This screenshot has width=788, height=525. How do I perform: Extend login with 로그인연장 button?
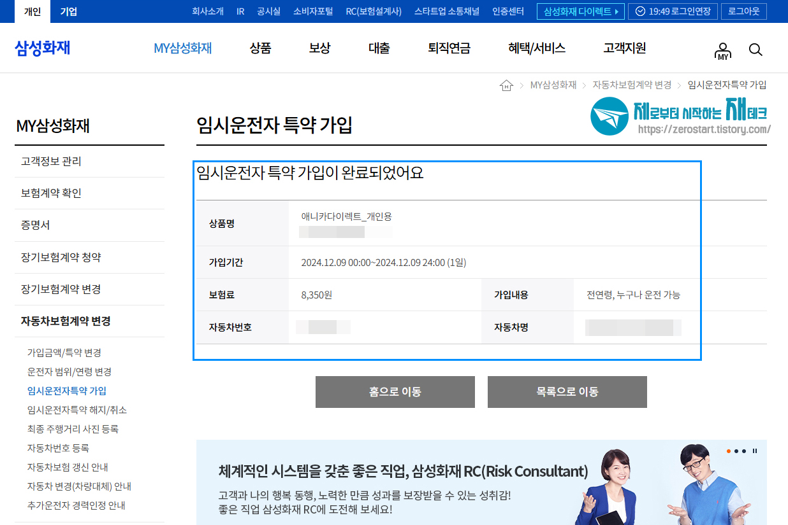[x=673, y=11]
